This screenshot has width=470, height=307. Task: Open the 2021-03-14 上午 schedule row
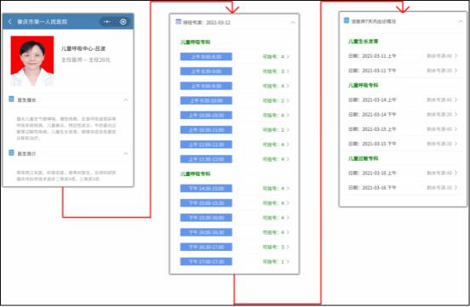tap(403, 99)
